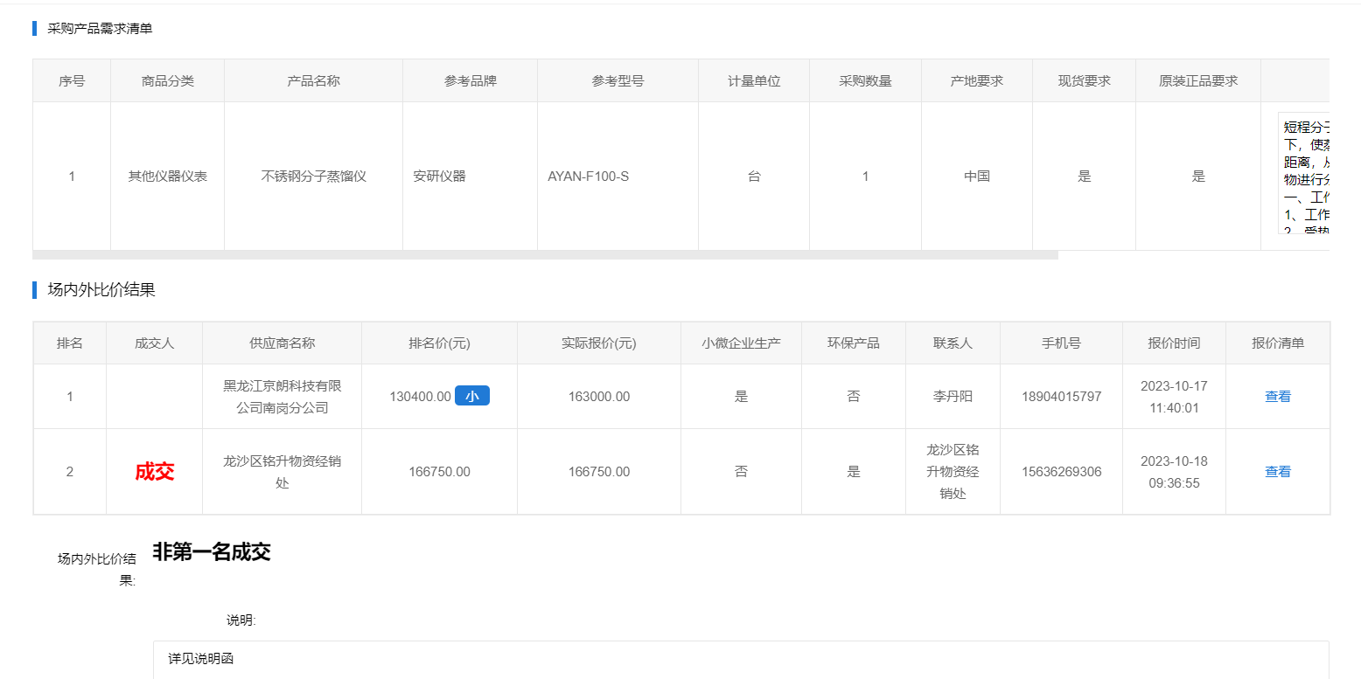This screenshot has width=1361, height=679.
Task: Select supplier name 黑龙江京朗科技有限公司南岗分公司
Action: tap(282, 396)
